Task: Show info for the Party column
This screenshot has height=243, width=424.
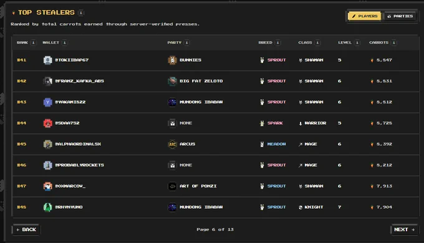Action: point(187,42)
